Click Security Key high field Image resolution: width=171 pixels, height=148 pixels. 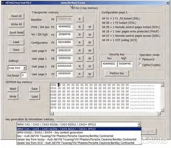pos(125,64)
